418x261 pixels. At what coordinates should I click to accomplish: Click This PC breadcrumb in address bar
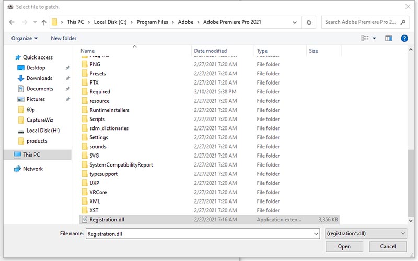[x=75, y=22]
